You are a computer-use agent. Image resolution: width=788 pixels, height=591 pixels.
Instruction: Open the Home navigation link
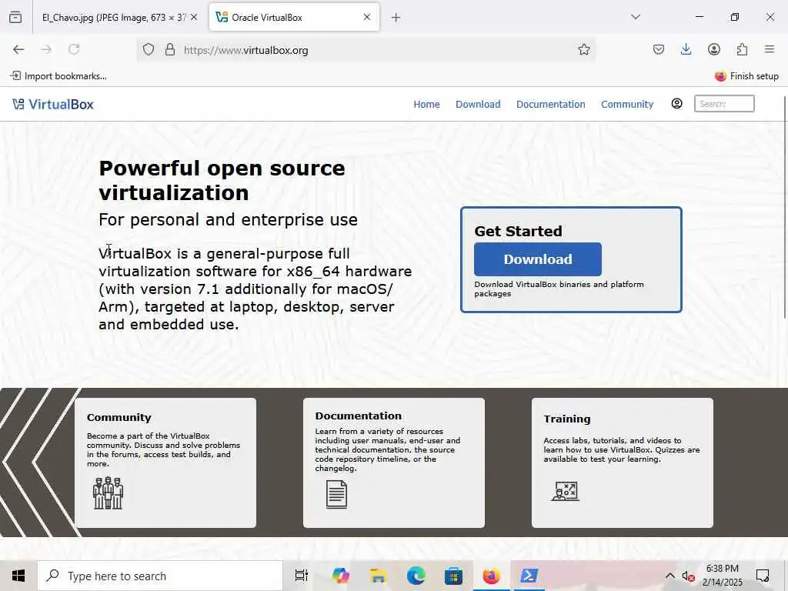[x=426, y=104]
